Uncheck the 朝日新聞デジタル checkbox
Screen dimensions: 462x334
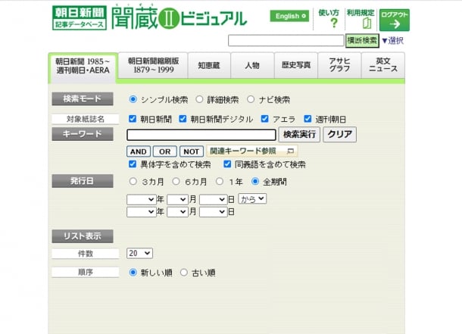click(x=183, y=119)
